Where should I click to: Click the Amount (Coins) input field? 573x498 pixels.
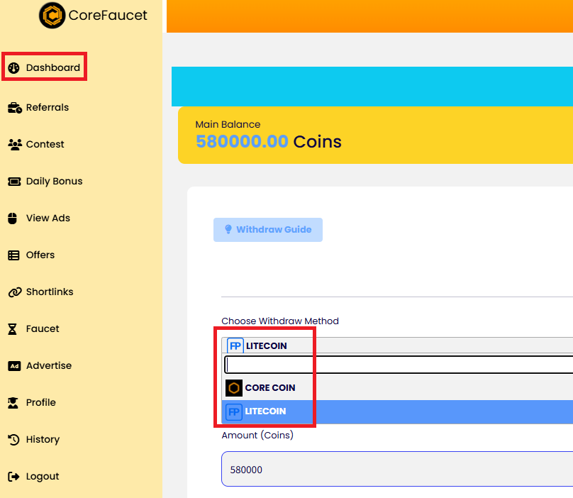click(397, 469)
